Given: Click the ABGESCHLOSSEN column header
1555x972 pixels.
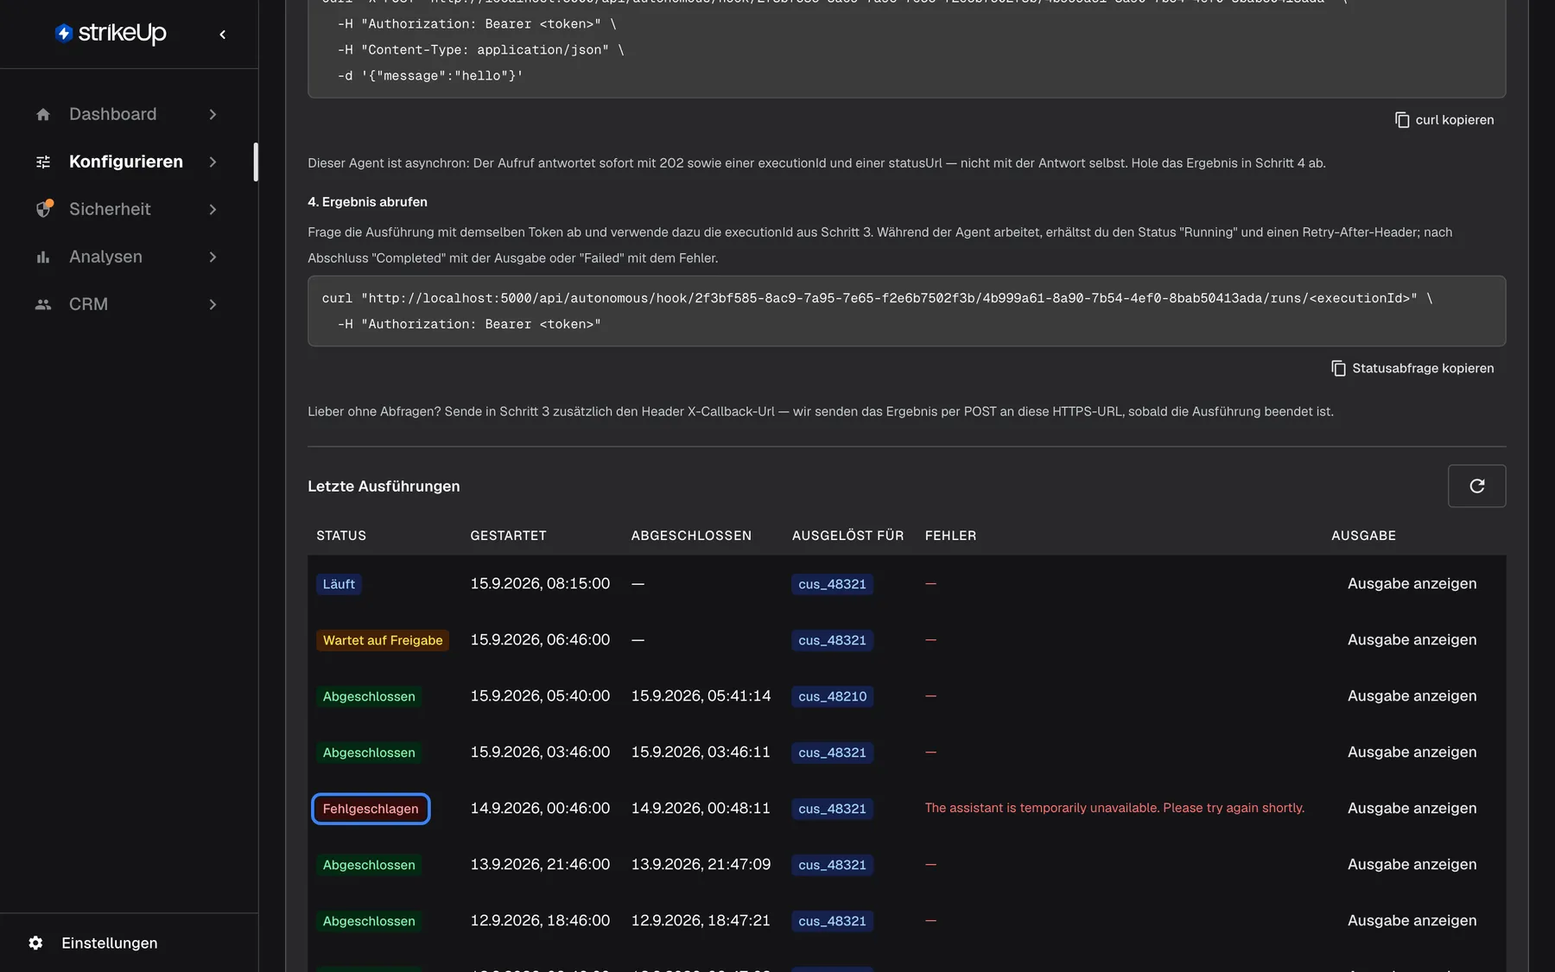Looking at the screenshot, I should point(691,536).
